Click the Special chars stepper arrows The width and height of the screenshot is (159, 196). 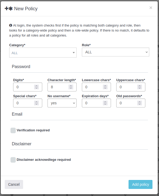click(x=36, y=103)
